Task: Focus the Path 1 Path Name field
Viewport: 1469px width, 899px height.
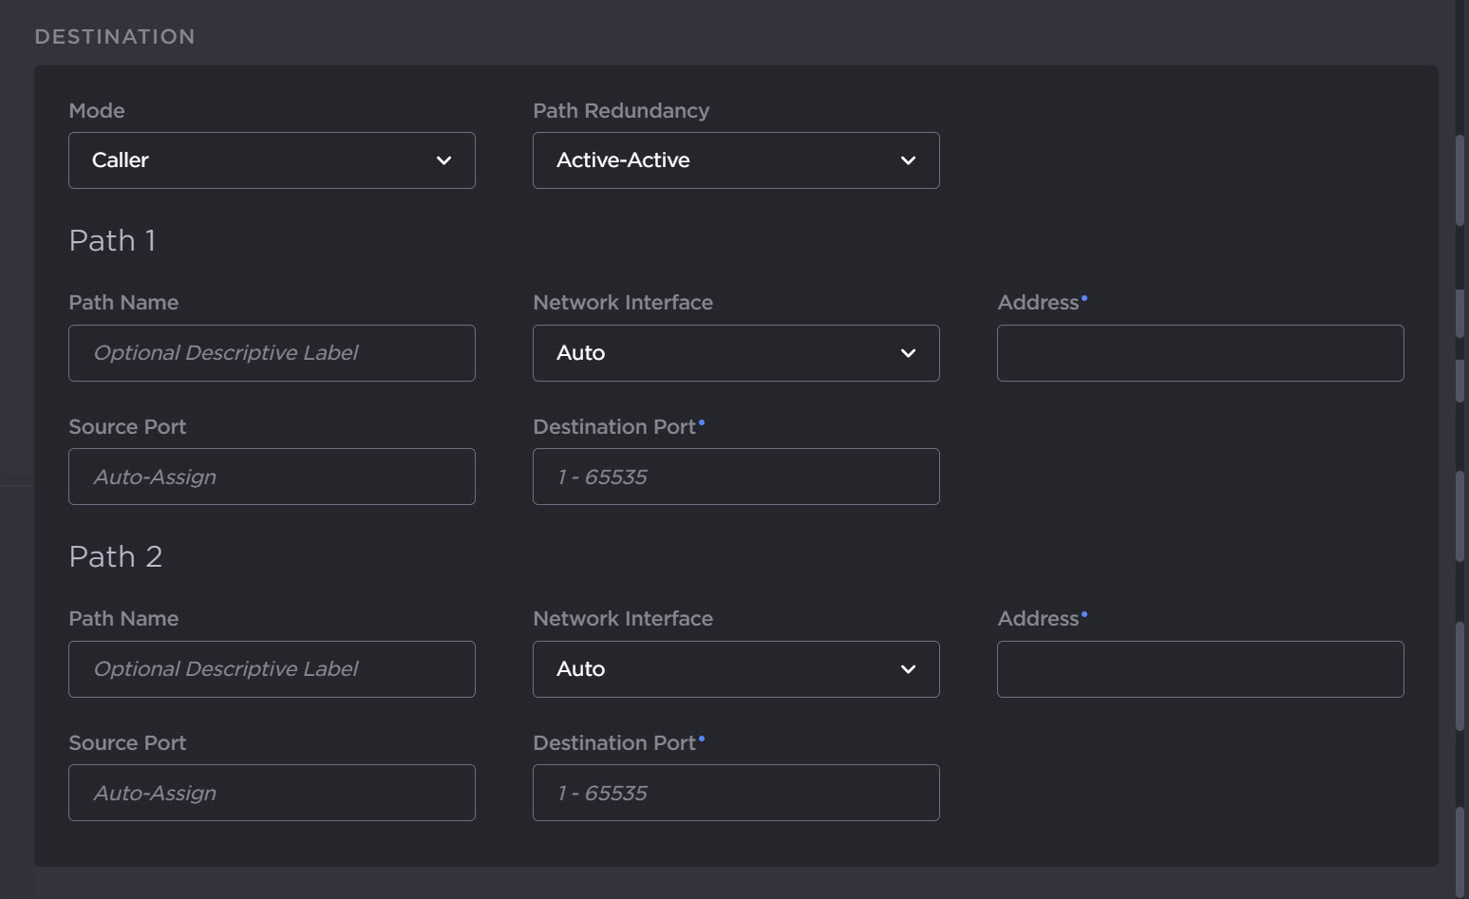Action: click(271, 353)
